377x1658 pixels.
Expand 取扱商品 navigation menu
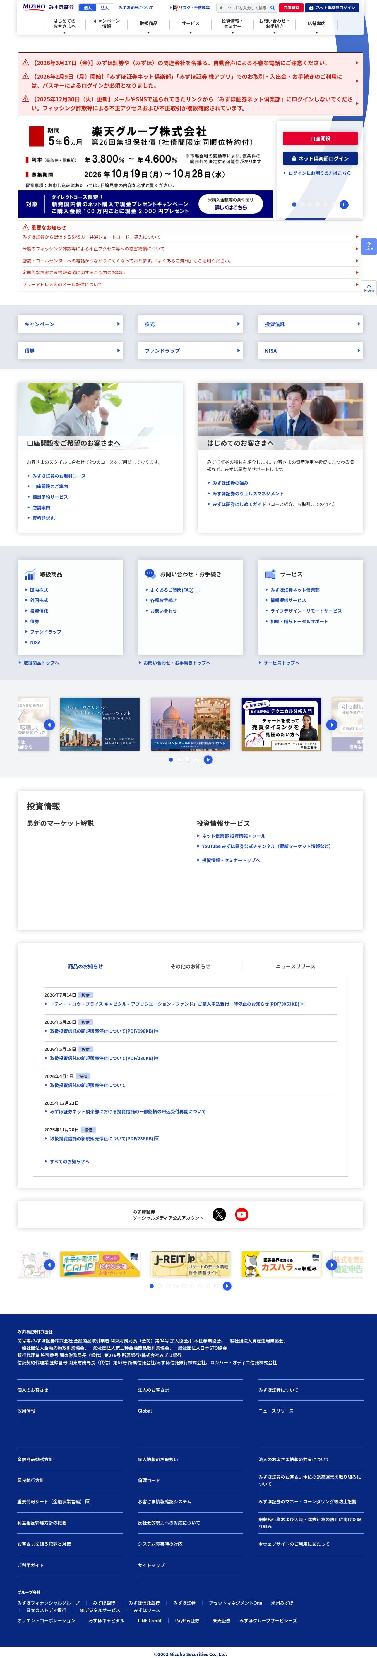tap(149, 25)
